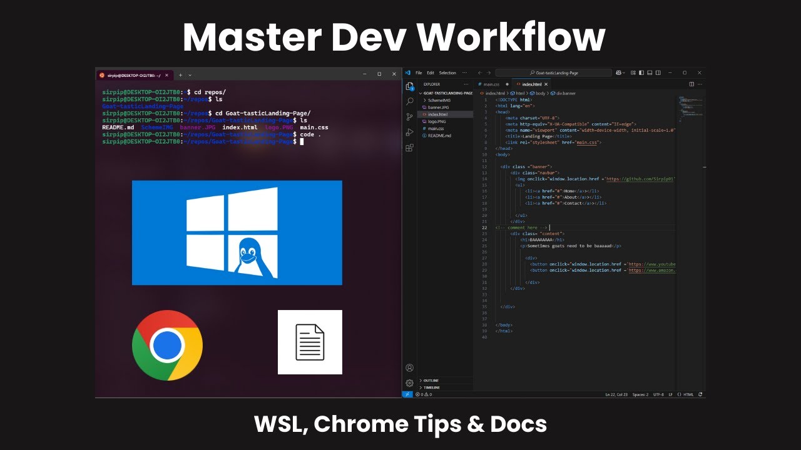801x450 pixels.
Task: Change indentation via Spaces: 2
Action: pyautogui.click(x=640, y=394)
